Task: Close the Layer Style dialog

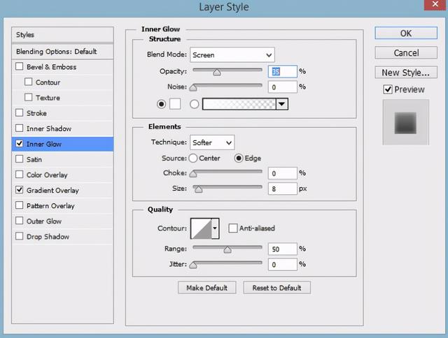Action: 435,5
